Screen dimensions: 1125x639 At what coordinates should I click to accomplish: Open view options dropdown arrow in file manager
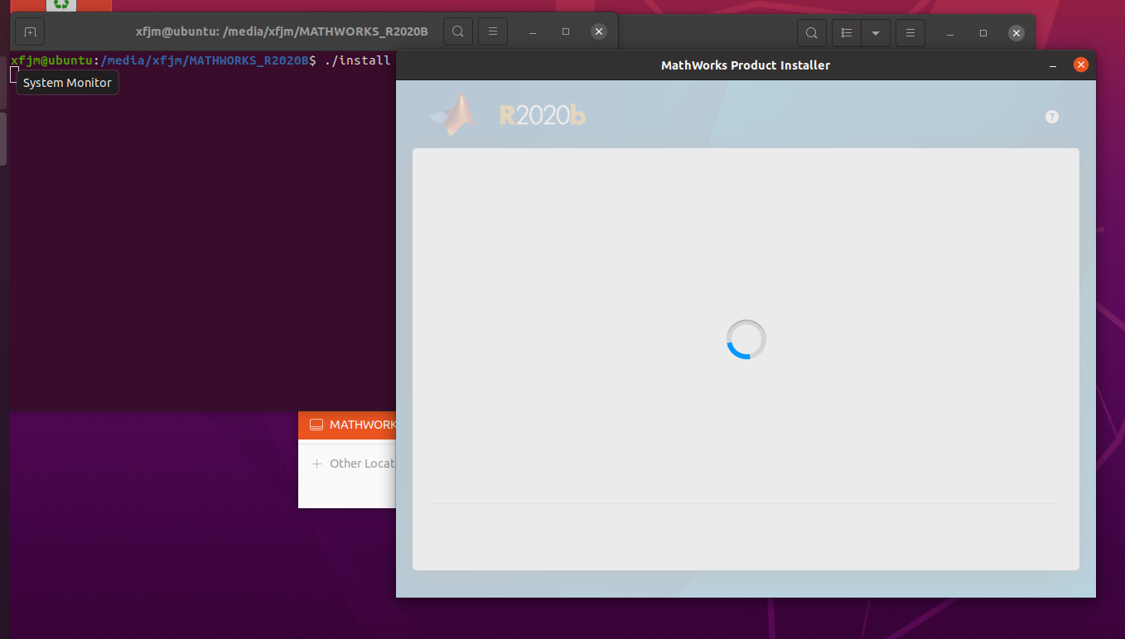pos(876,33)
